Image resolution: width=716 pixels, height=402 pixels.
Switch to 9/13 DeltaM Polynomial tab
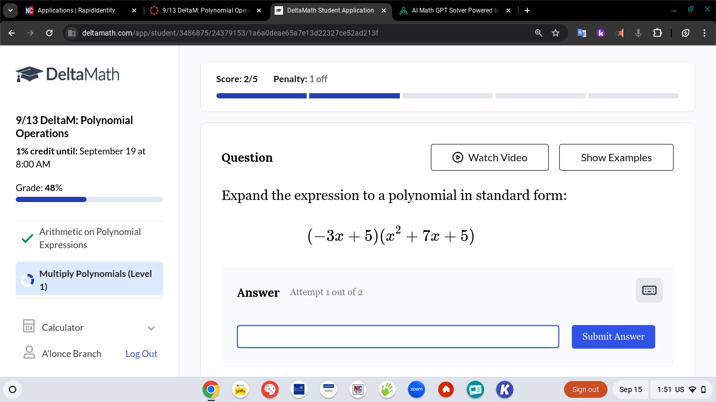[x=207, y=10]
